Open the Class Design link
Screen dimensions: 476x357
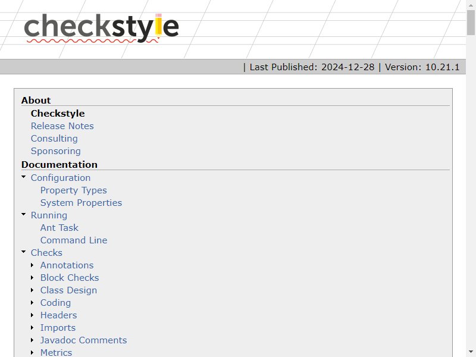[x=68, y=290]
